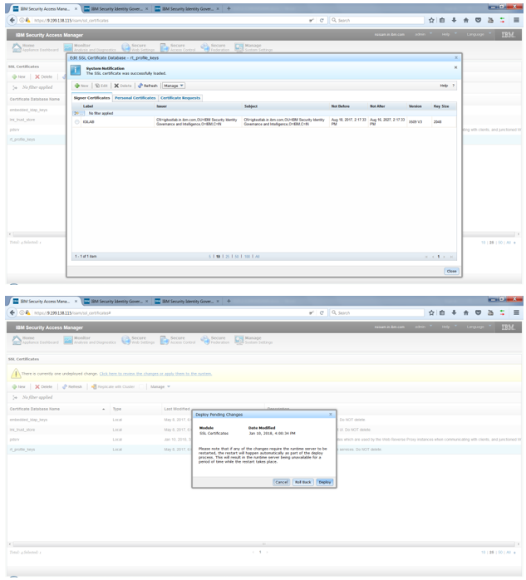Click Replicate with Cluster in the lower toolbar

pos(113,386)
